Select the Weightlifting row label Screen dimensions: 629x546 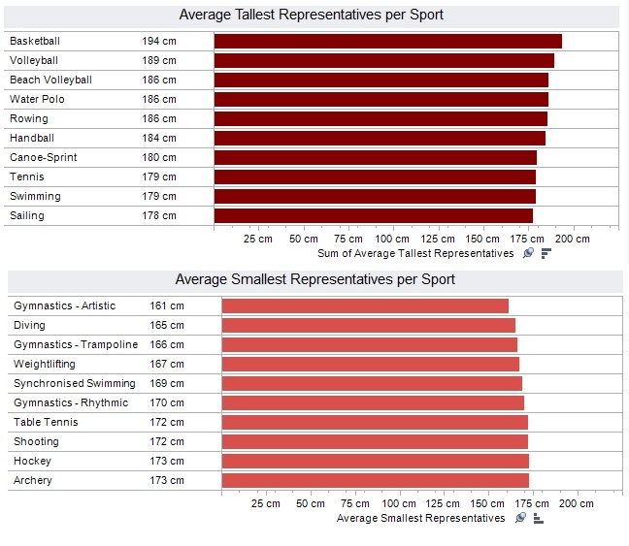tap(45, 364)
